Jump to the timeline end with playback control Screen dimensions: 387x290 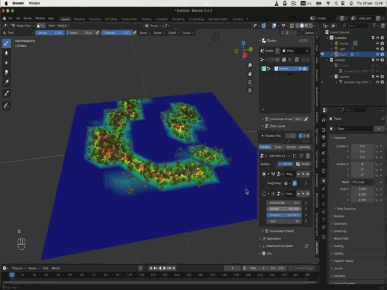point(174,268)
